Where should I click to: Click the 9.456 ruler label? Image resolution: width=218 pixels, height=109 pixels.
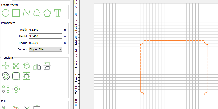tap(76, 90)
